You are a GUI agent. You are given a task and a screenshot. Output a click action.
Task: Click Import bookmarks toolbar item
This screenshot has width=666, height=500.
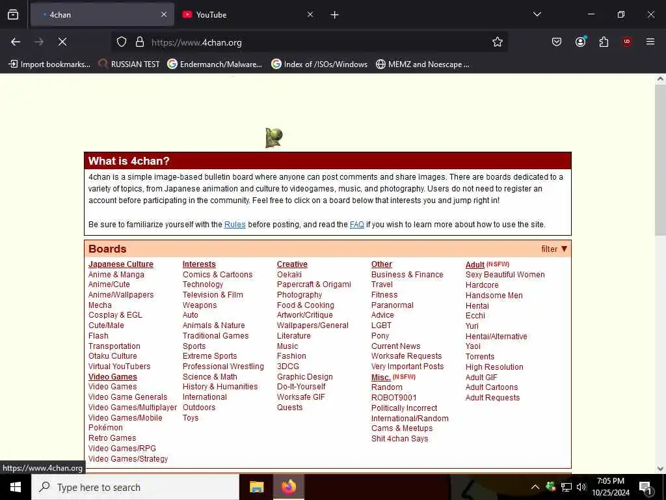[x=49, y=64]
